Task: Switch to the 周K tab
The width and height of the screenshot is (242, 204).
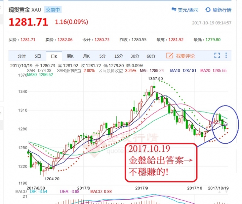Action: (70, 56)
